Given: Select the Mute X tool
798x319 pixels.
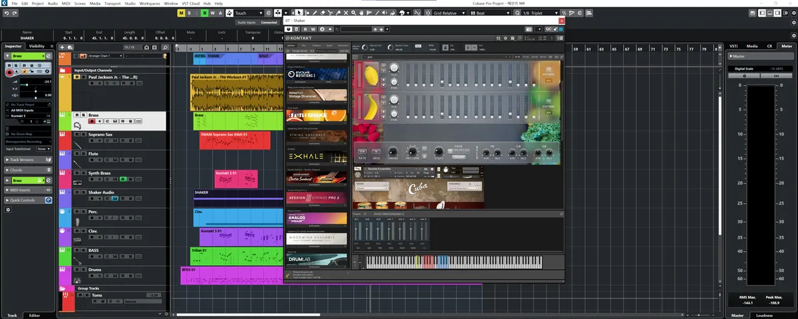Looking at the screenshot, I should point(346,13).
